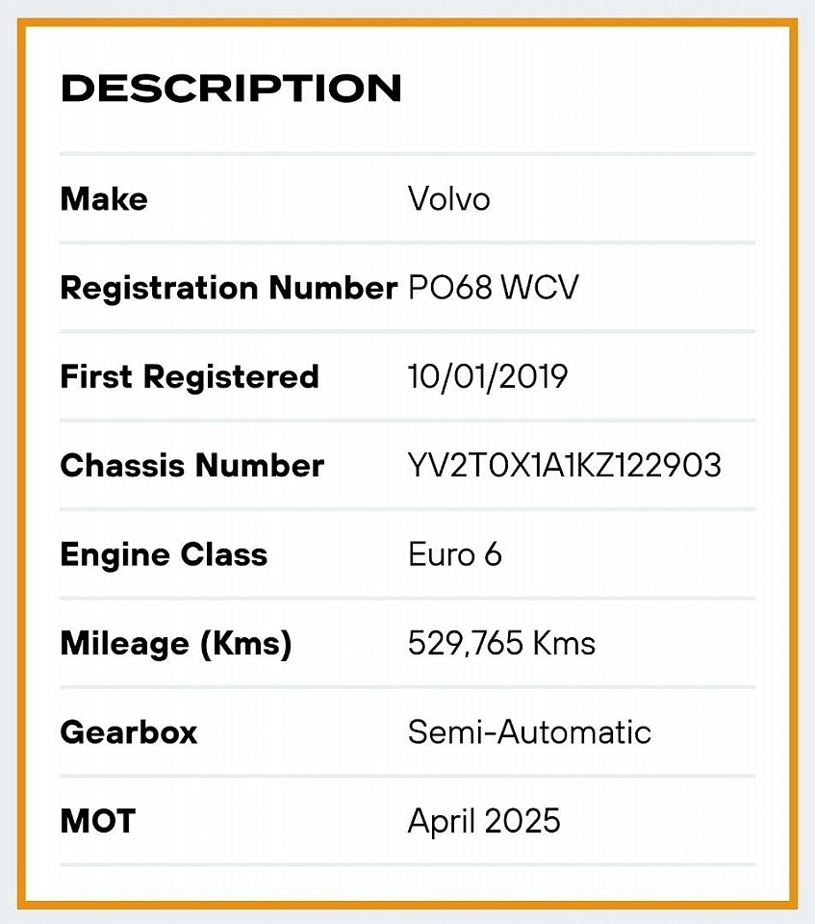Select the Gearbox label
The image size is (815, 924).
click(129, 732)
